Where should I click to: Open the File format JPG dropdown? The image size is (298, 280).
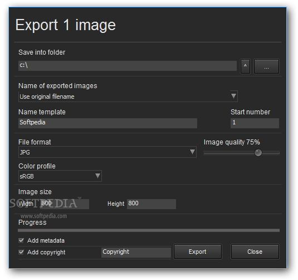pyautogui.click(x=108, y=152)
